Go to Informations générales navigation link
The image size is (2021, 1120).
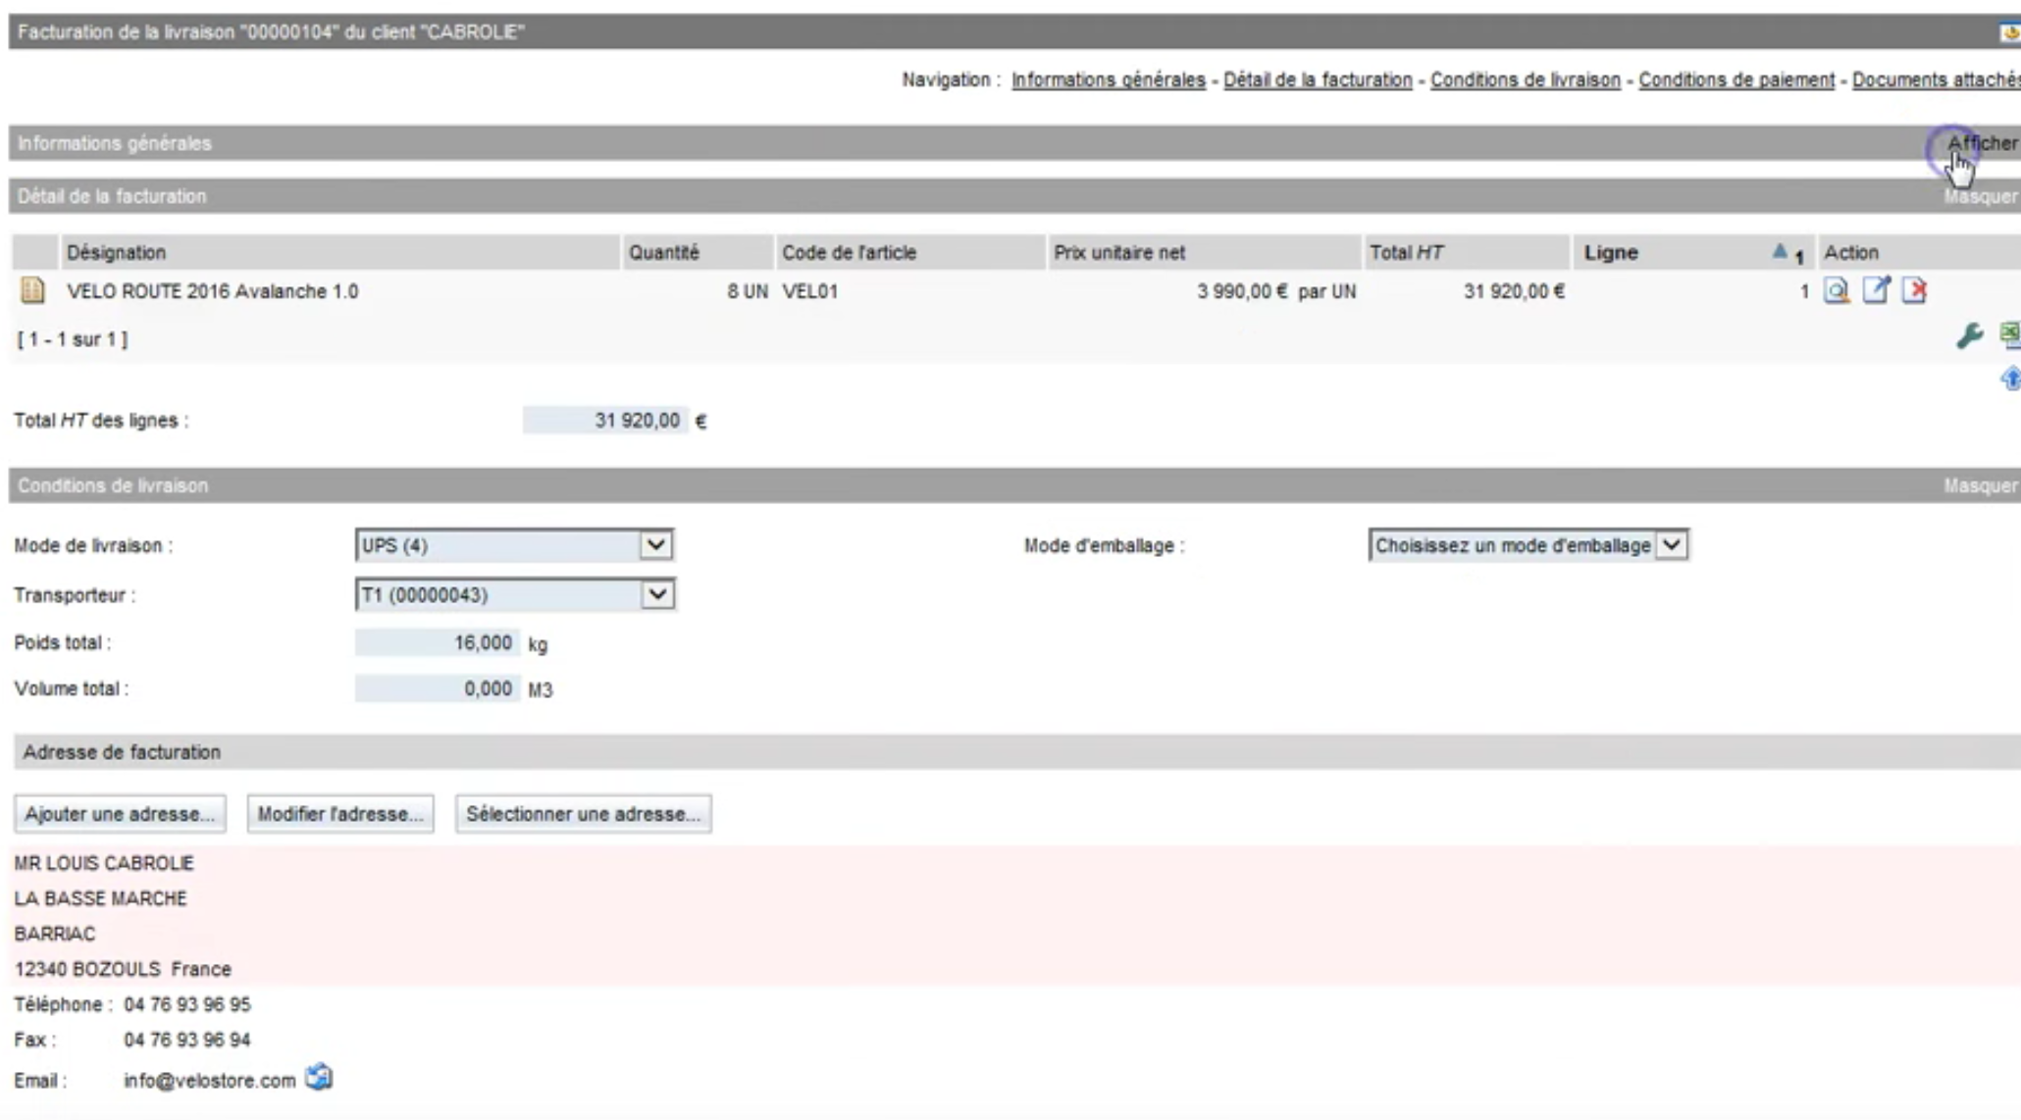[x=1108, y=80]
